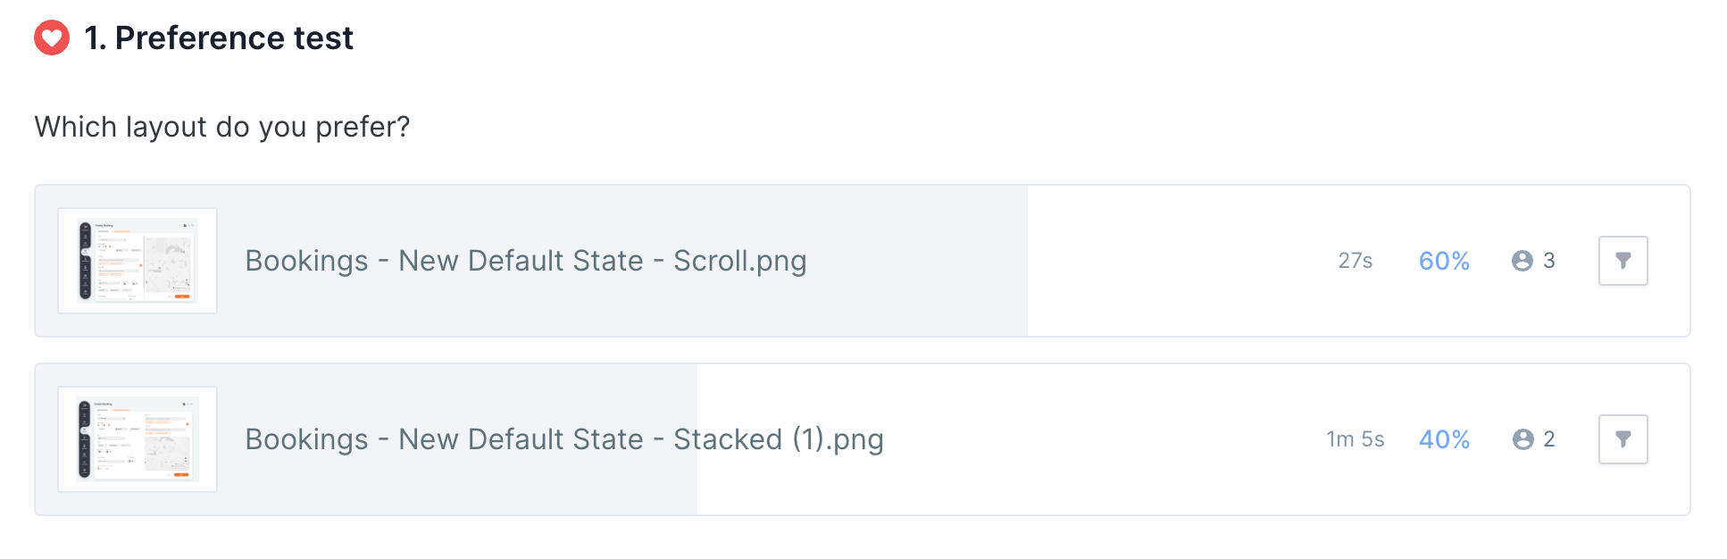This screenshot has height=559, width=1727.
Task: Click the filter icon for Scroll.png result
Action: click(1623, 261)
